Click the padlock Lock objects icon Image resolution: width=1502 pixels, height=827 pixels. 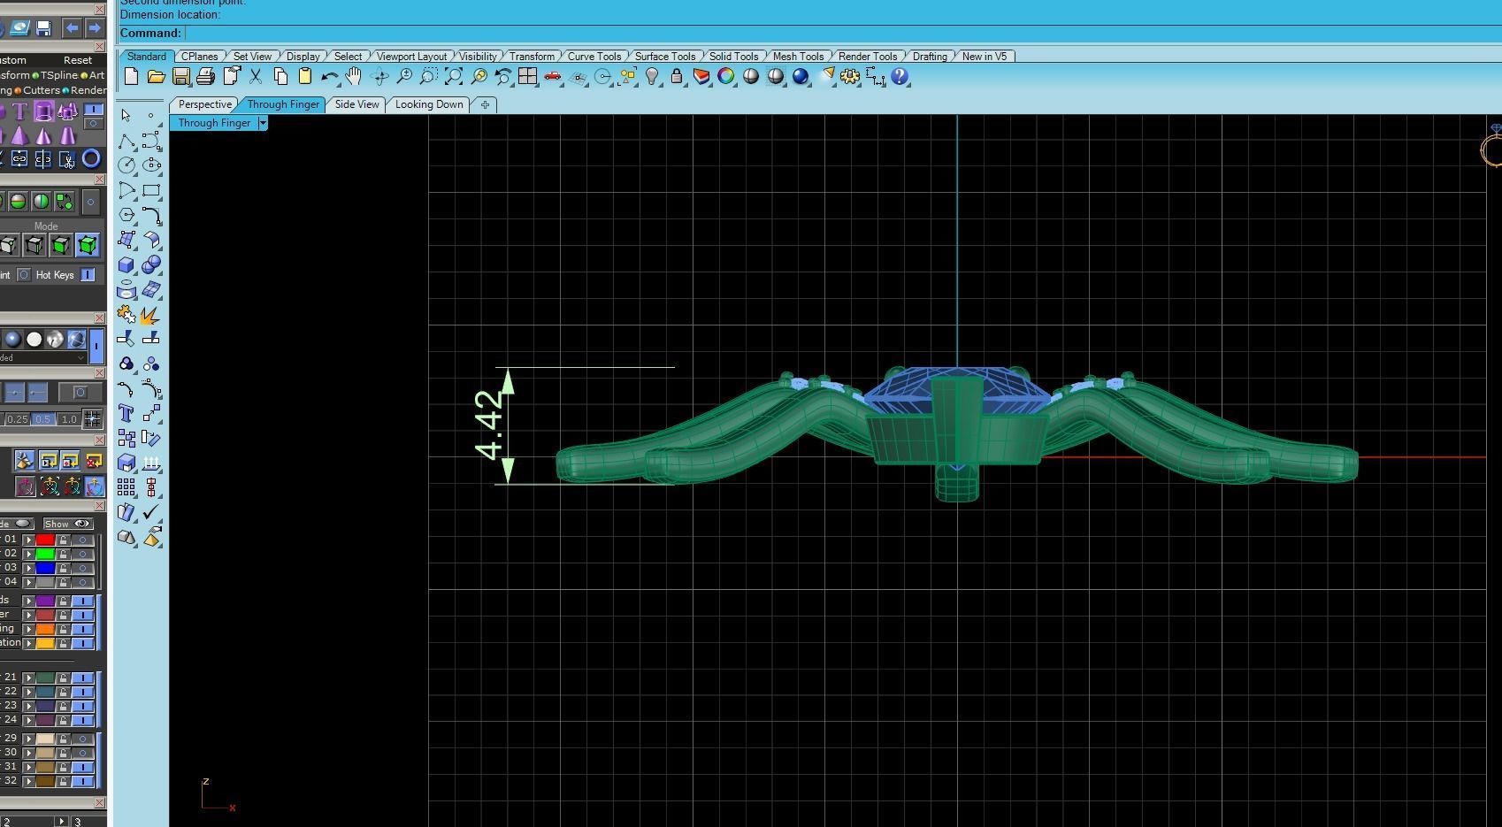(677, 77)
